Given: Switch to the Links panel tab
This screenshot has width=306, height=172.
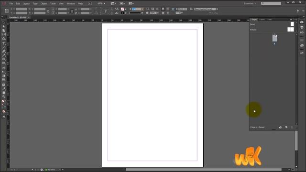Looking at the screenshot, I should (x=270, y=20).
